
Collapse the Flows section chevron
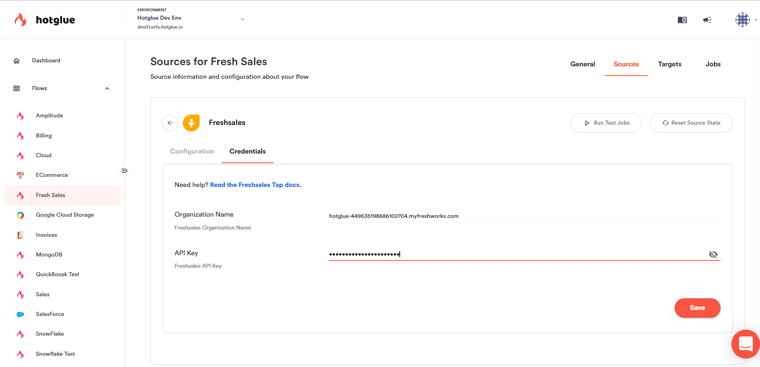click(x=107, y=88)
